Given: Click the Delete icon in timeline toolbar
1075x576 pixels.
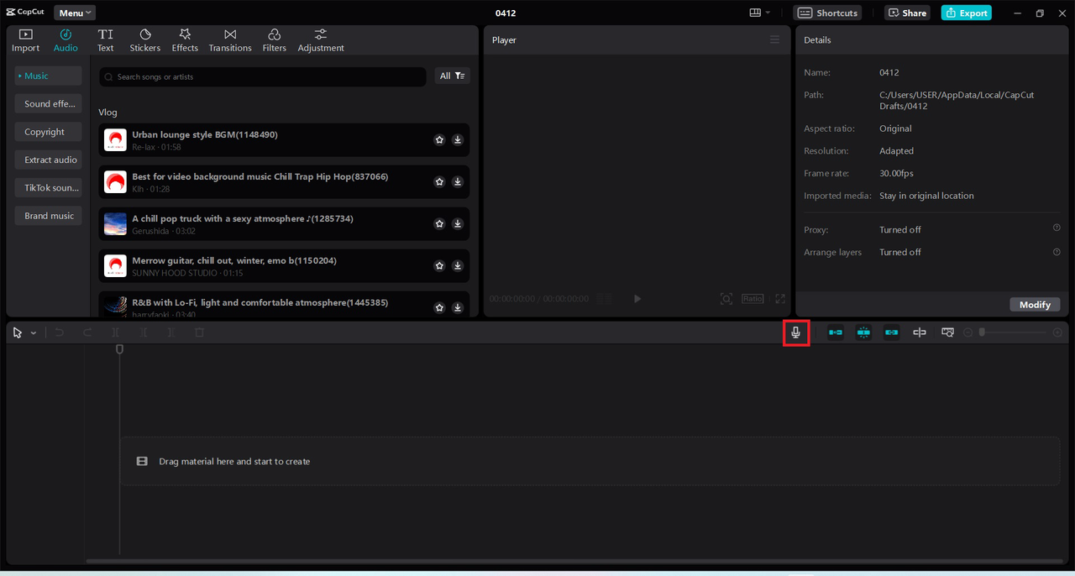Looking at the screenshot, I should pos(199,333).
